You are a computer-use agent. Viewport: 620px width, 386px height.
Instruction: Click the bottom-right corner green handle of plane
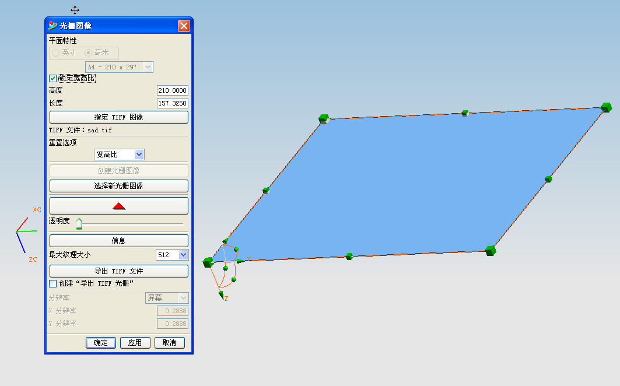(x=491, y=251)
